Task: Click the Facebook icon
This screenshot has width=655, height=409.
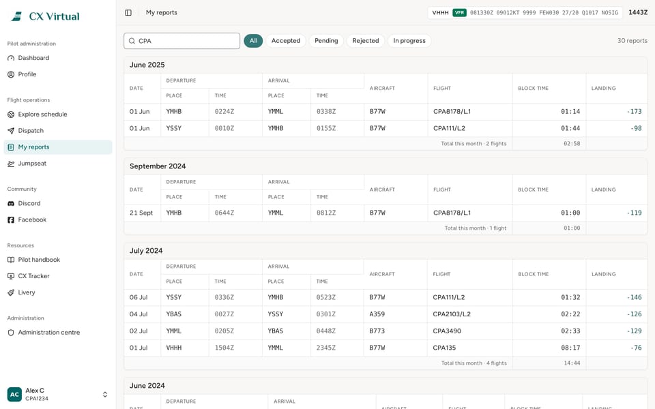Action: coord(11,219)
